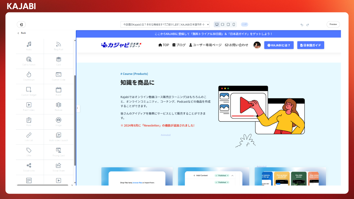Add a Custom Code block
Screen dimensions: 354x199
click(x=58, y=76)
